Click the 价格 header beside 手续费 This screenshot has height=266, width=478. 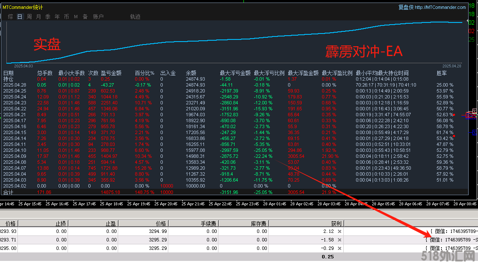click(143, 224)
